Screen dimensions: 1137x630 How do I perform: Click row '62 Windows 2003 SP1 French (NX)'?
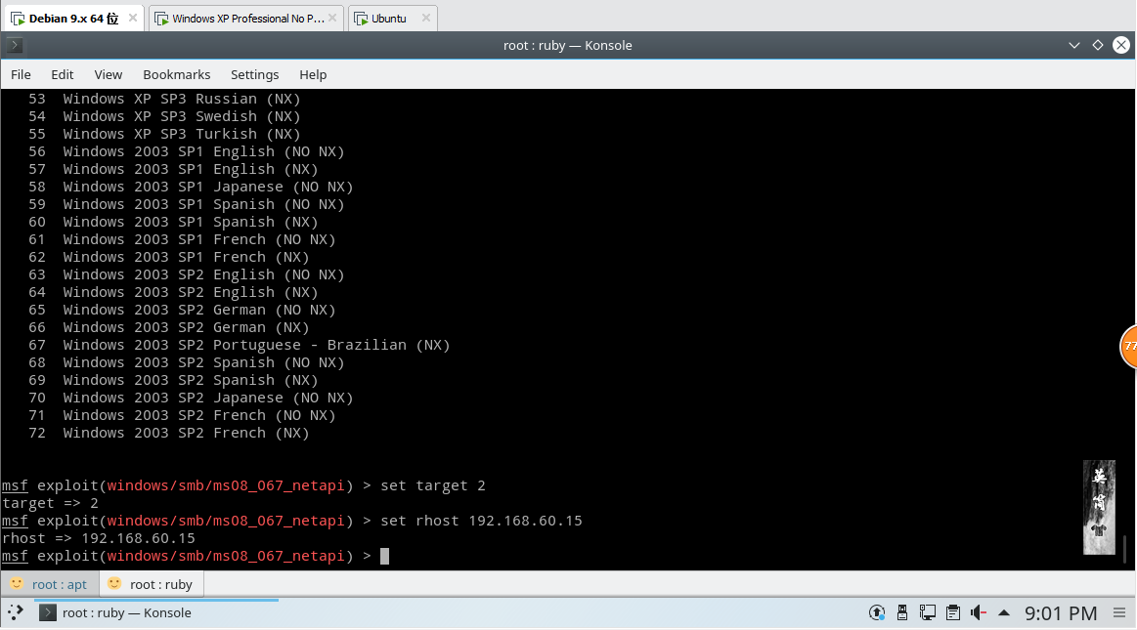click(168, 257)
